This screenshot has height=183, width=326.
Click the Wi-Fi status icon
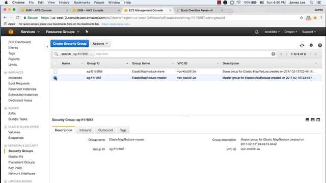tap(239, 3)
